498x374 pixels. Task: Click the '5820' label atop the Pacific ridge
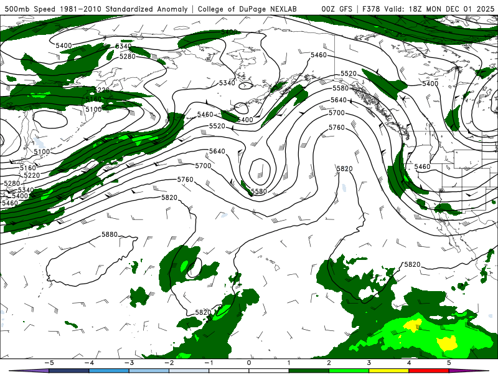coord(345,168)
